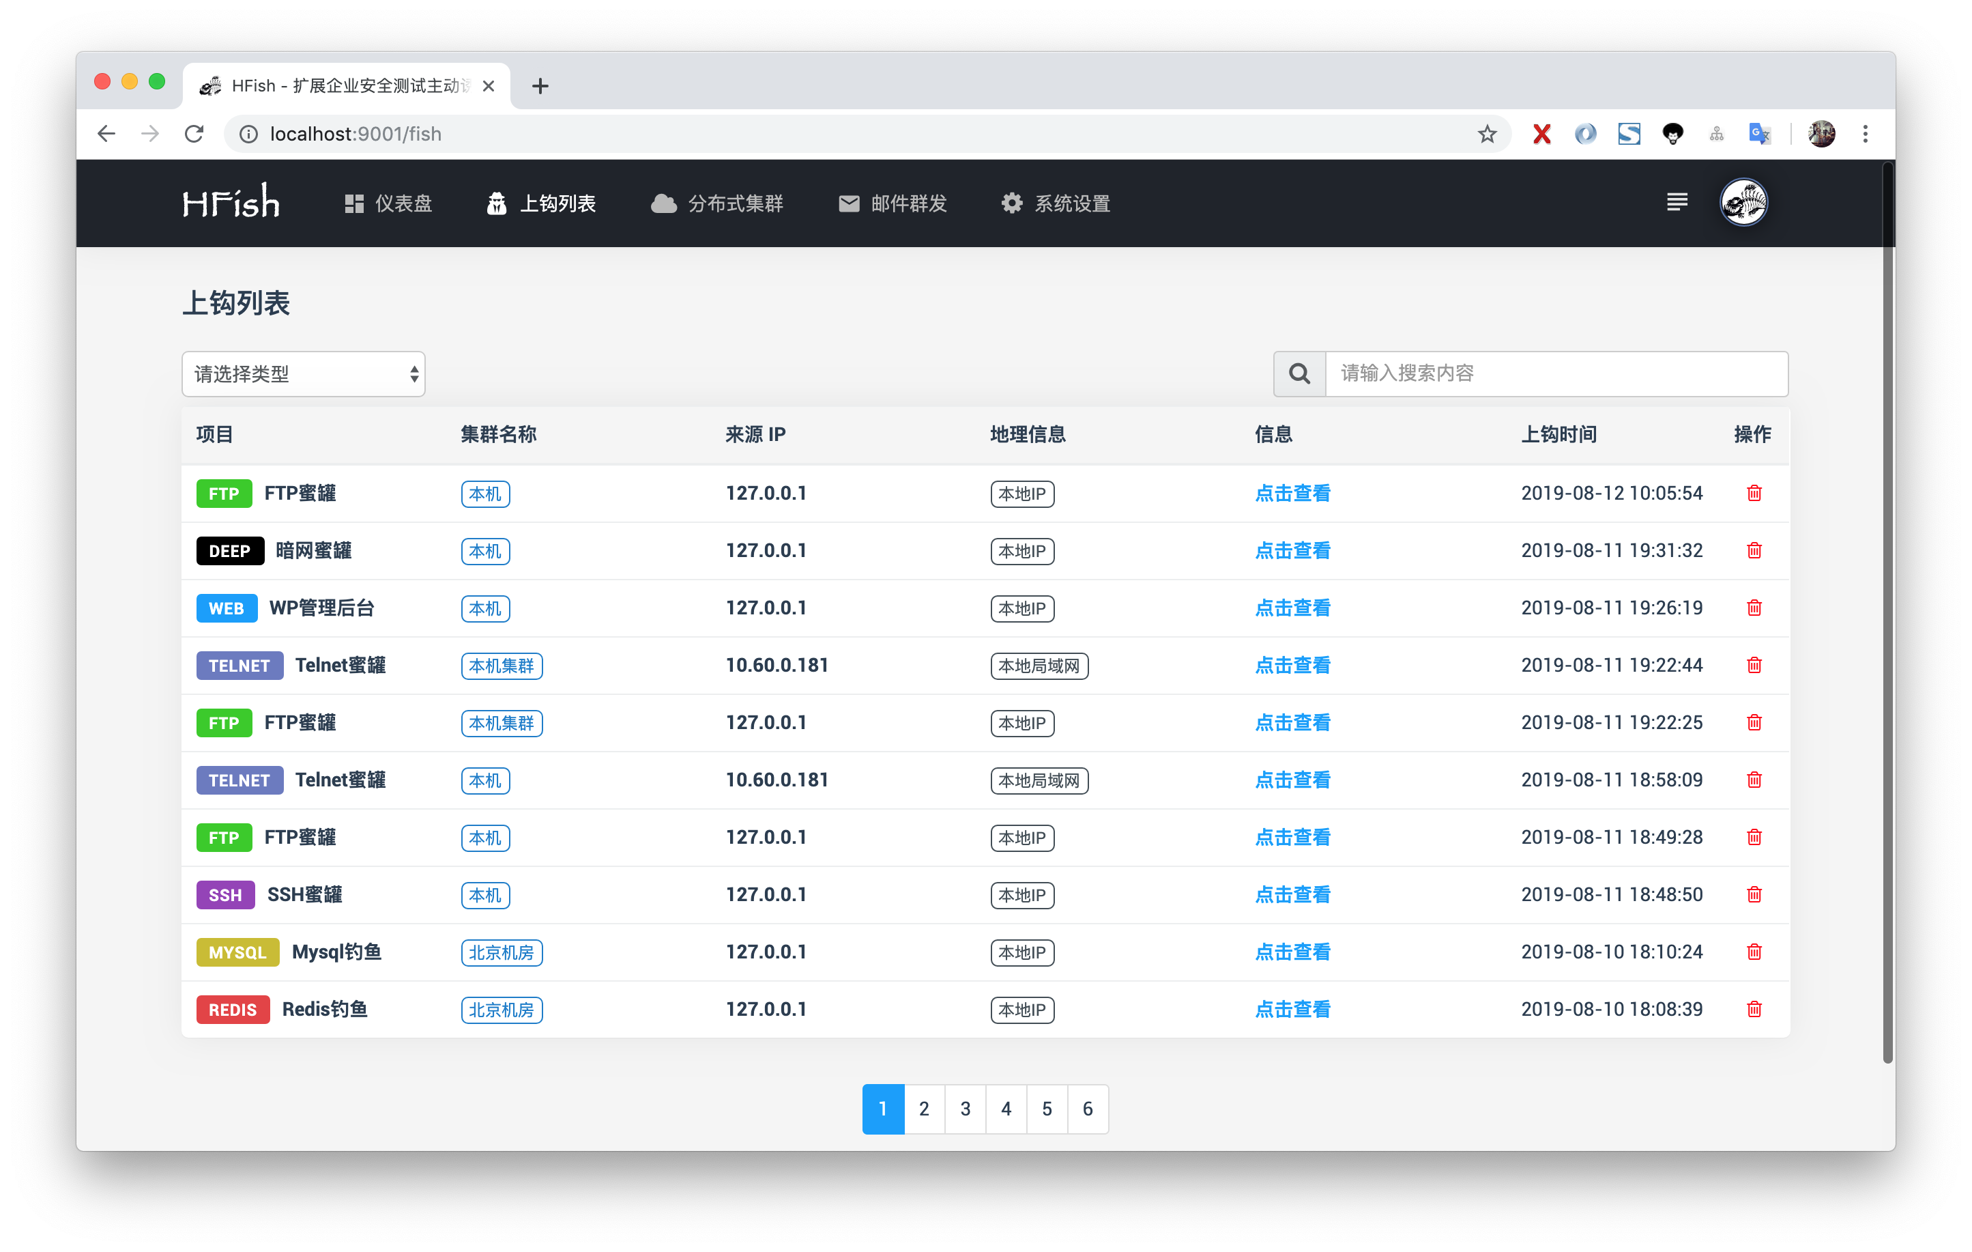The image size is (1972, 1252).
Task: Open the hamburger menu in header
Action: [1677, 202]
